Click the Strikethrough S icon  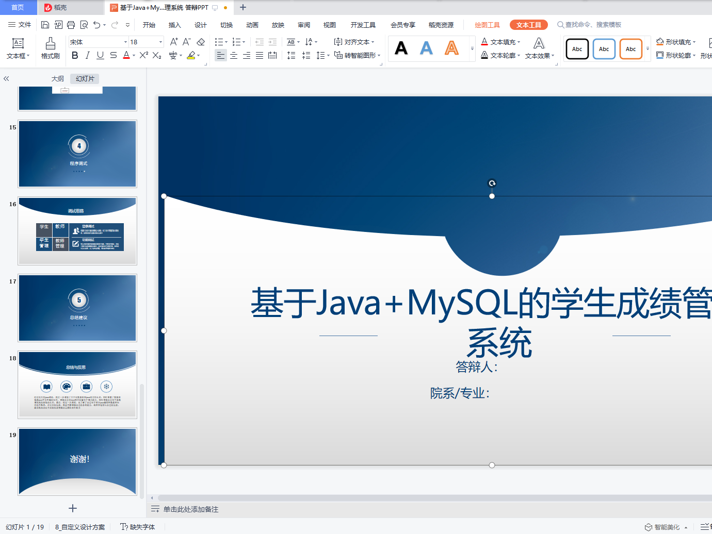point(114,55)
